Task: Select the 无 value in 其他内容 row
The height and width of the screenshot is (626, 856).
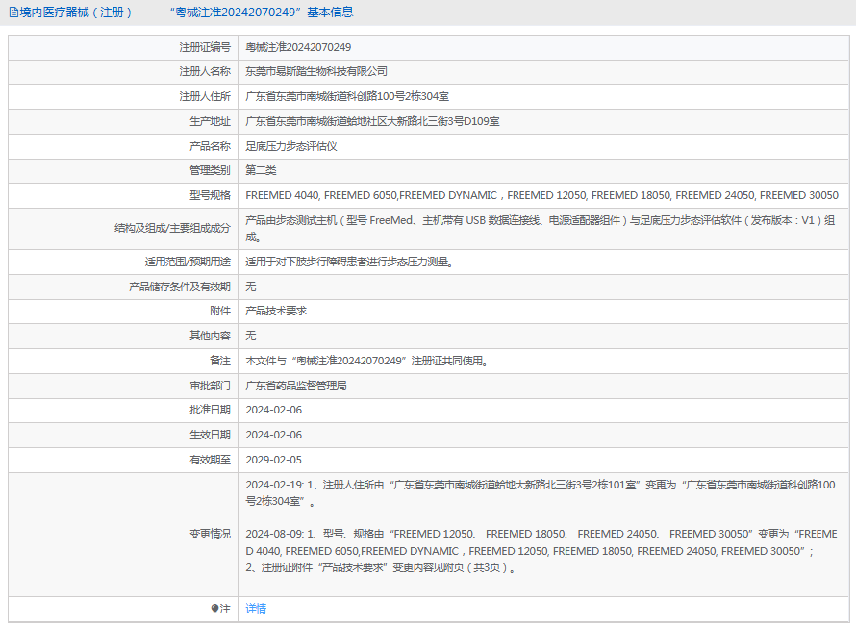Action: (251, 336)
